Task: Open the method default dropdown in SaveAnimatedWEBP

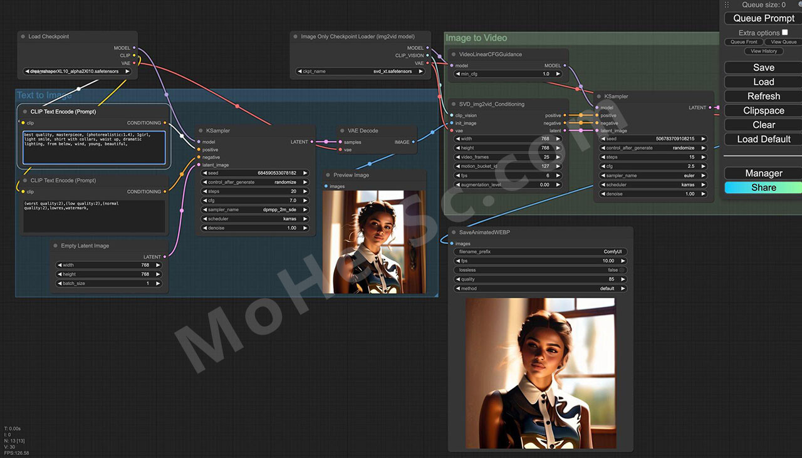Action: click(x=540, y=289)
